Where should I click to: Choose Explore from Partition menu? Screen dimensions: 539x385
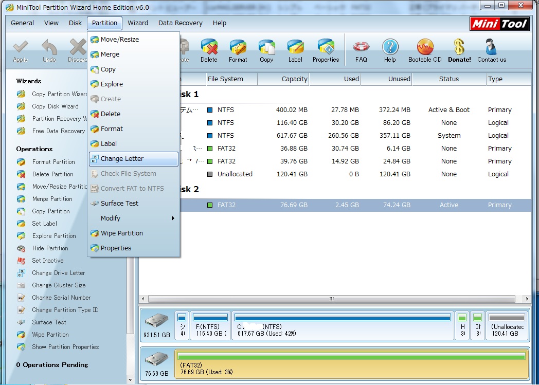tap(134, 84)
